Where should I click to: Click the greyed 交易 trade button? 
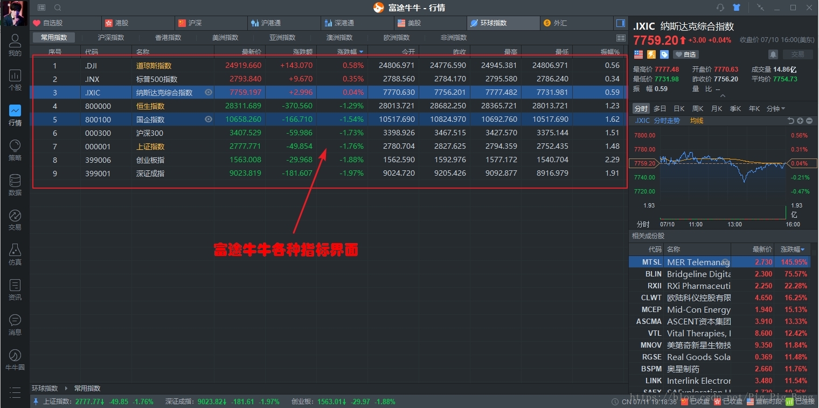(x=797, y=54)
